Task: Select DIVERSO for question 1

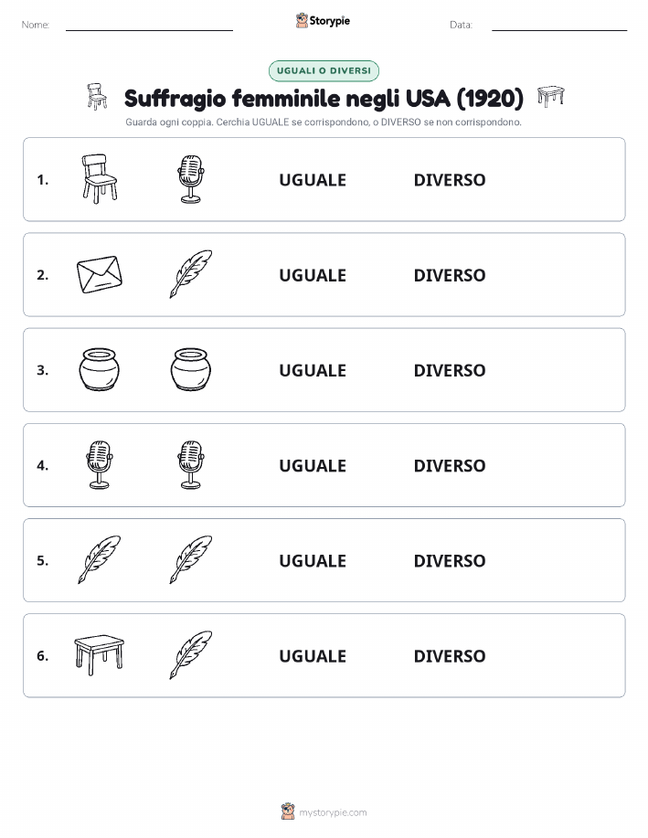Action: (x=450, y=180)
